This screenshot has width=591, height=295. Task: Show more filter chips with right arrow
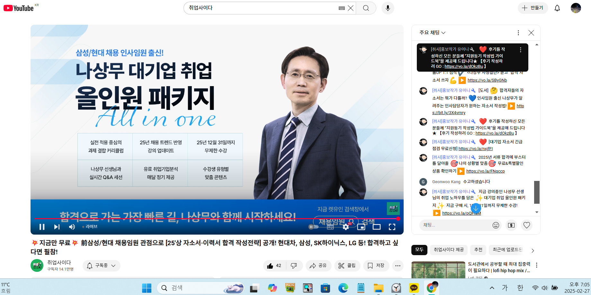coord(533,250)
